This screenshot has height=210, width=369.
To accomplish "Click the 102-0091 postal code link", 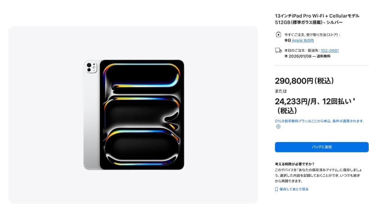I will (x=329, y=50).
